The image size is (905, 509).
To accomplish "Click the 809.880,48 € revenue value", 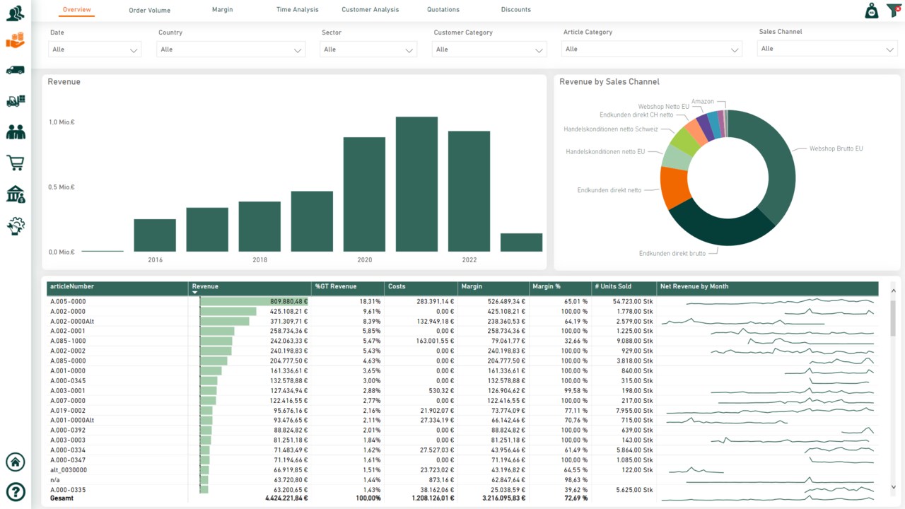I will [x=288, y=301].
